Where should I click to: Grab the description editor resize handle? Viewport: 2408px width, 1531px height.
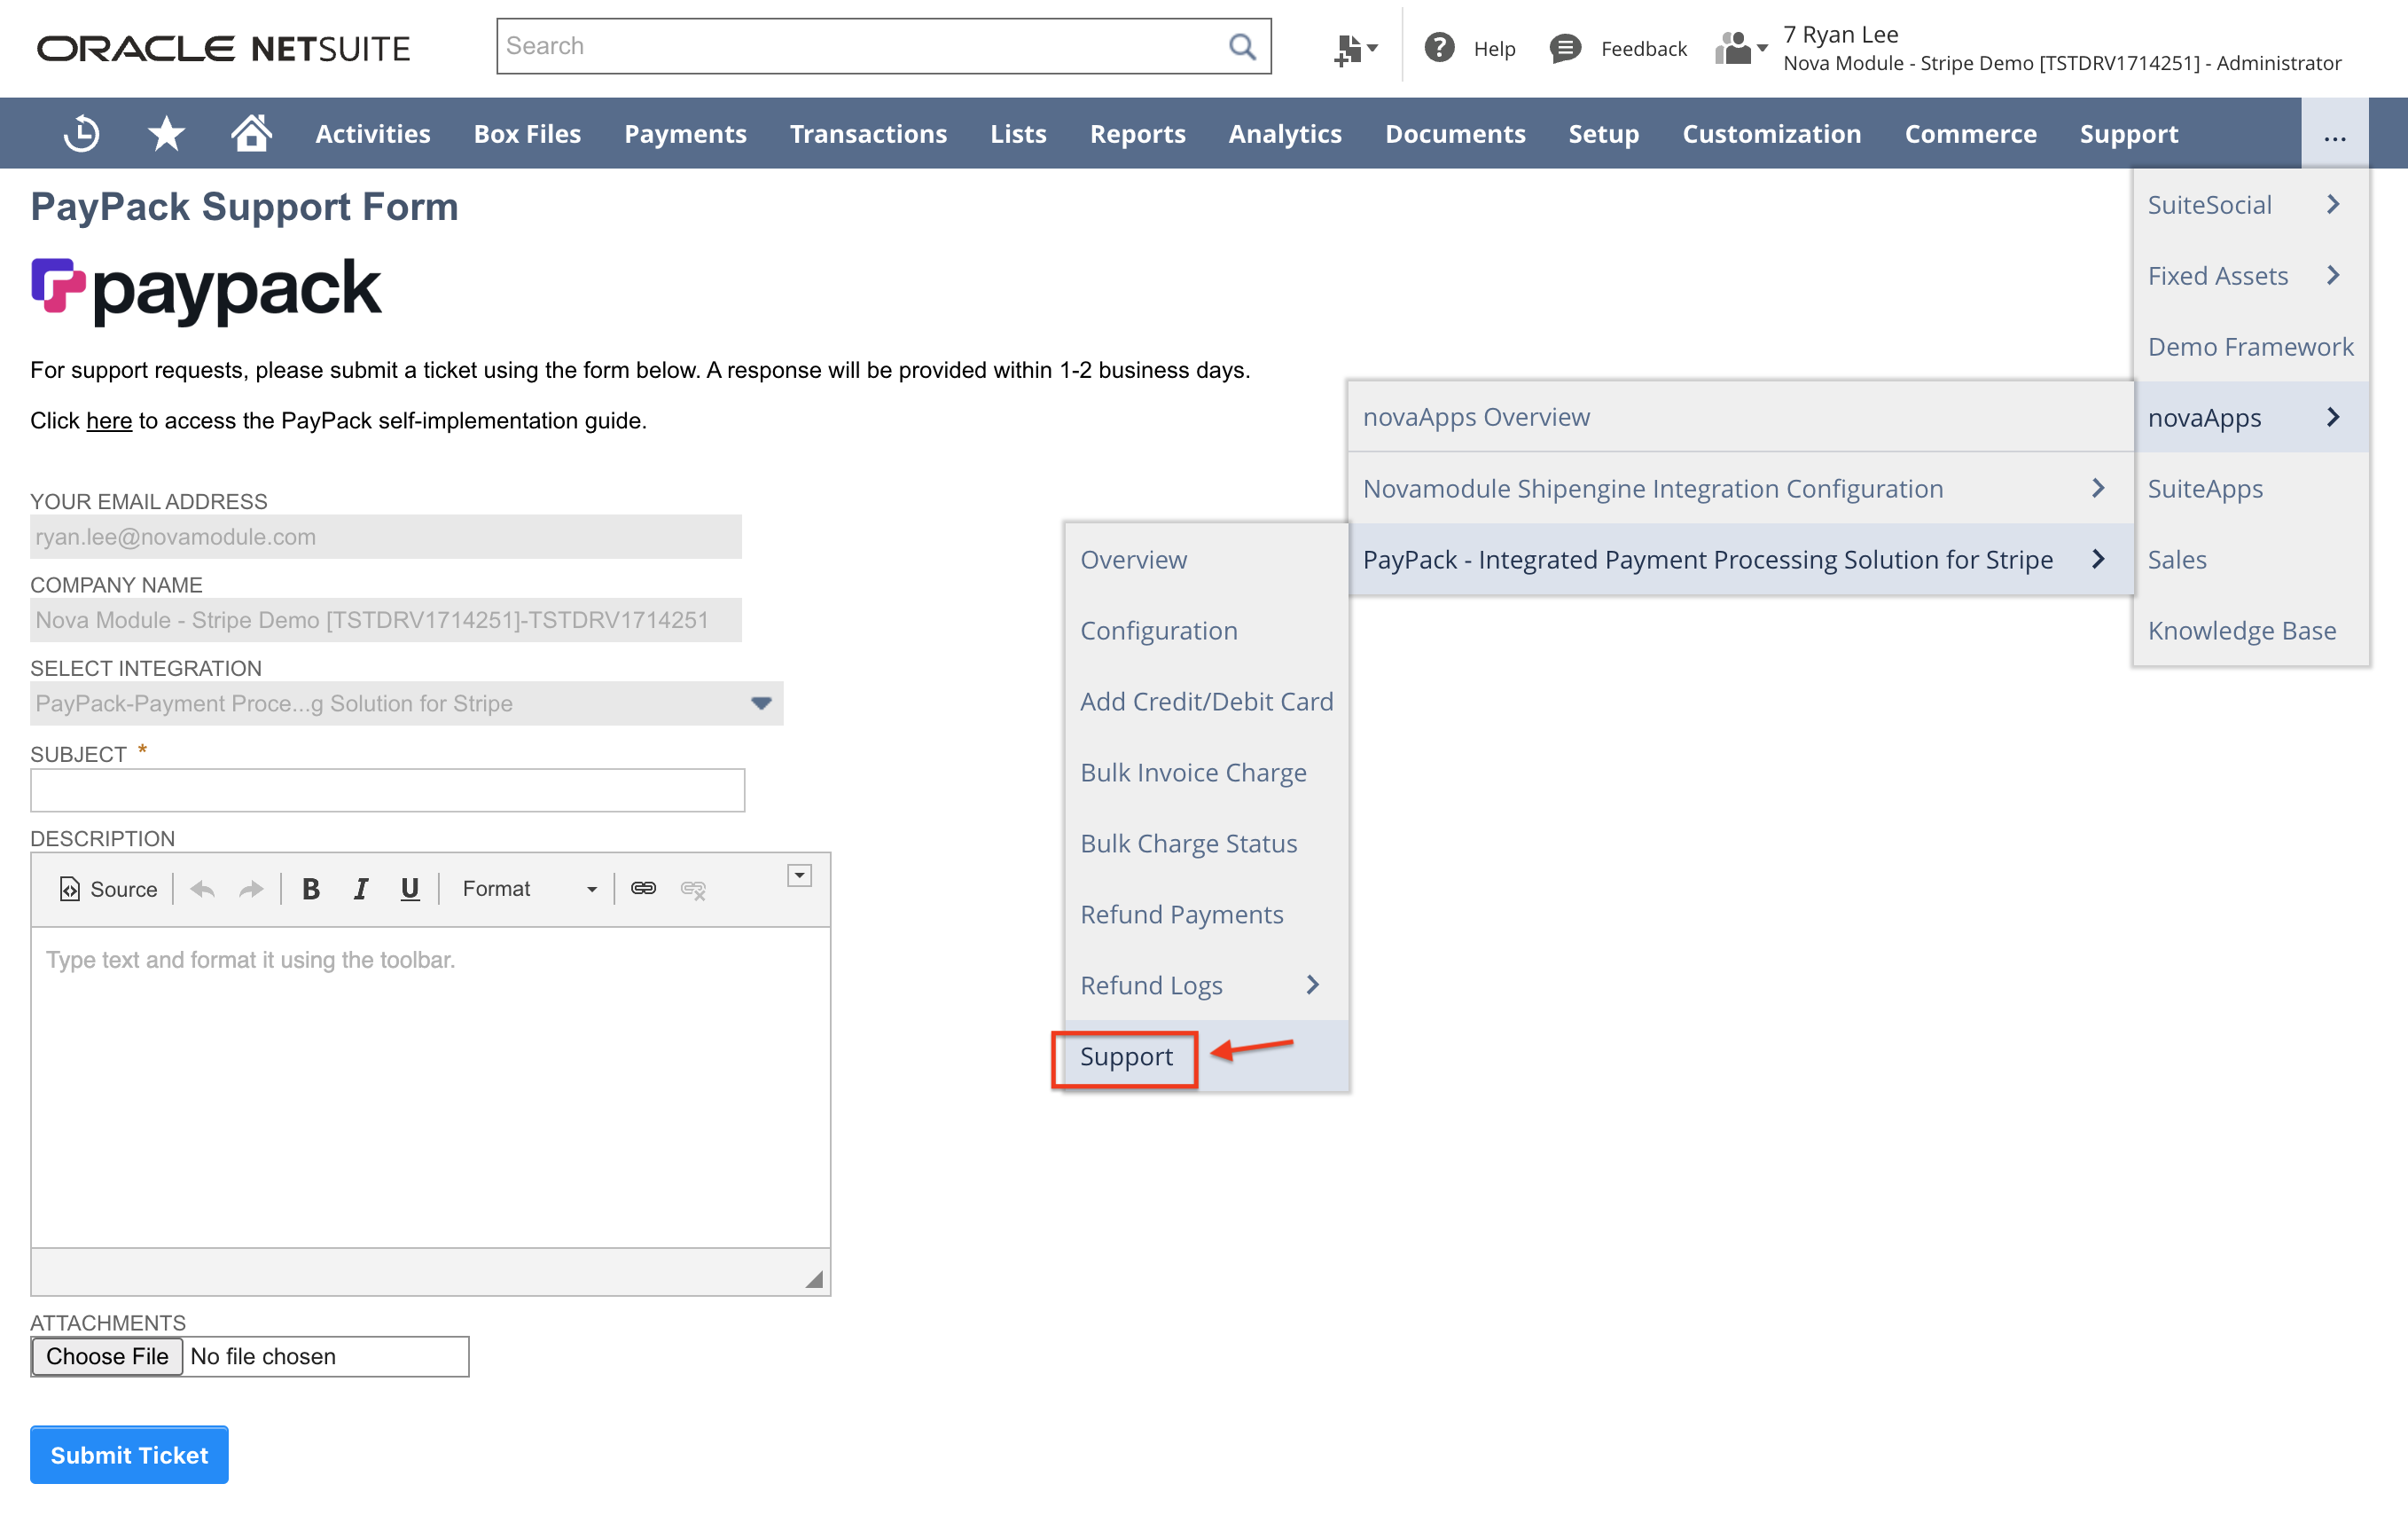(815, 1279)
